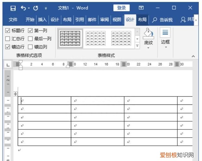Open the 文件 tab
This screenshot has width=202, height=161.
13,20
